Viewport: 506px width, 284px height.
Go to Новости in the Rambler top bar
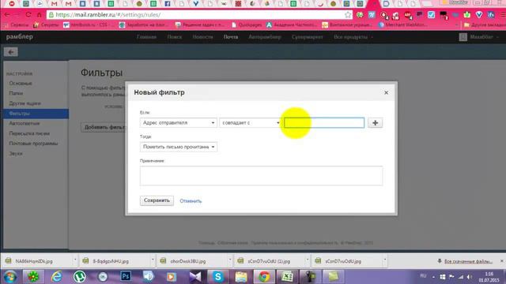202,37
